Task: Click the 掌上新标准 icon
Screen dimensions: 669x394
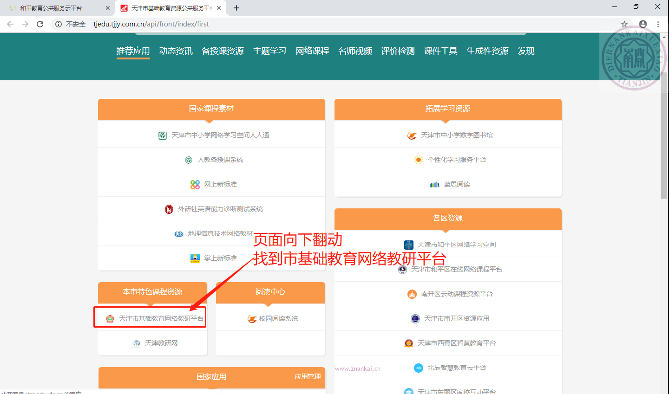Action: point(195,258)
